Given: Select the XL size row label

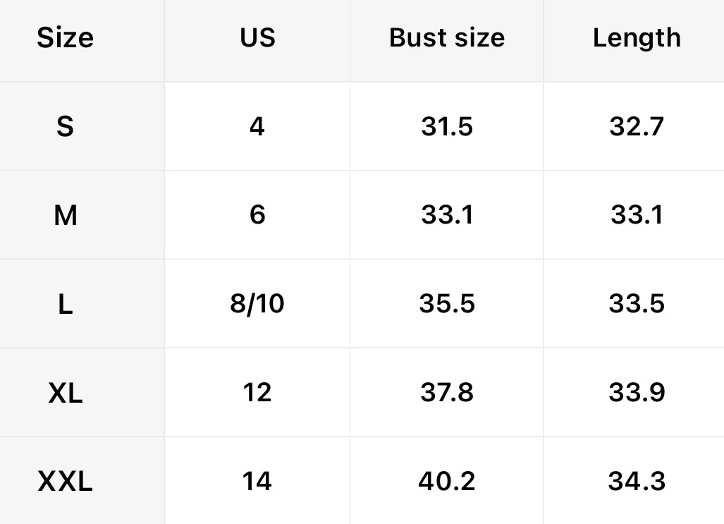Looking at the screenshot, I should (65, 393).
